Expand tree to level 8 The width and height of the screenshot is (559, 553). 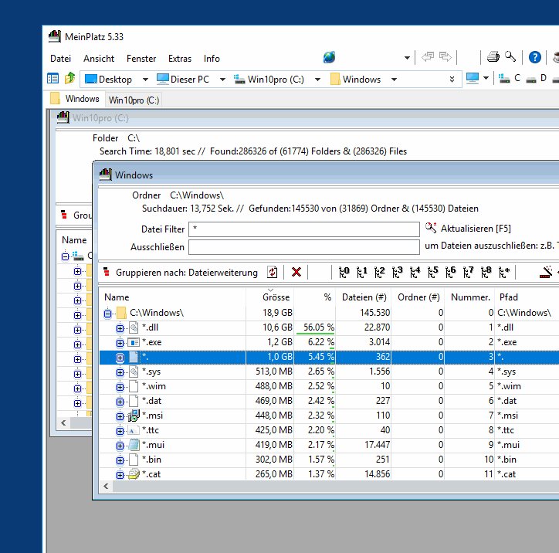[486, 273]
